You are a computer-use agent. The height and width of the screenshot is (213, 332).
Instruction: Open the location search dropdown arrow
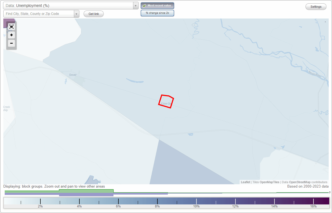[x=76, y=14]
